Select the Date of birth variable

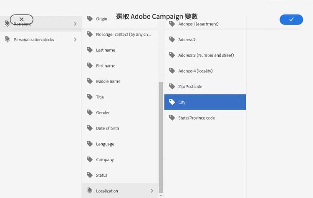click(120, 128)
